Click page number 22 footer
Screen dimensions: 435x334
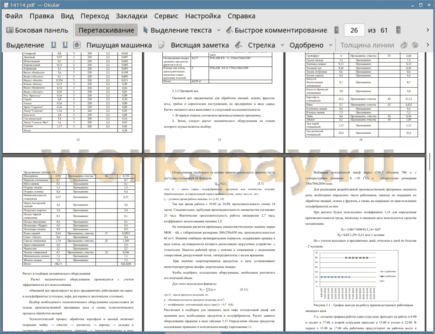pyautogui.click(x=78, y=139)
